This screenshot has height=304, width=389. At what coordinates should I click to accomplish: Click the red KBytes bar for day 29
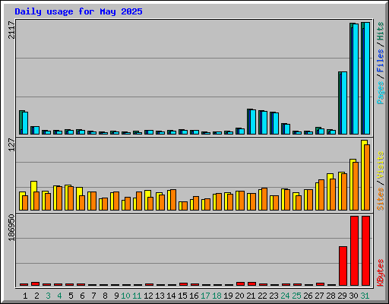click(343, 266)
